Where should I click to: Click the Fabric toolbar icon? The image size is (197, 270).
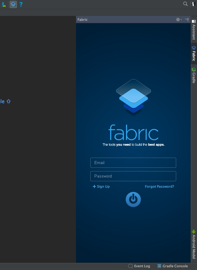click(13, 4)
